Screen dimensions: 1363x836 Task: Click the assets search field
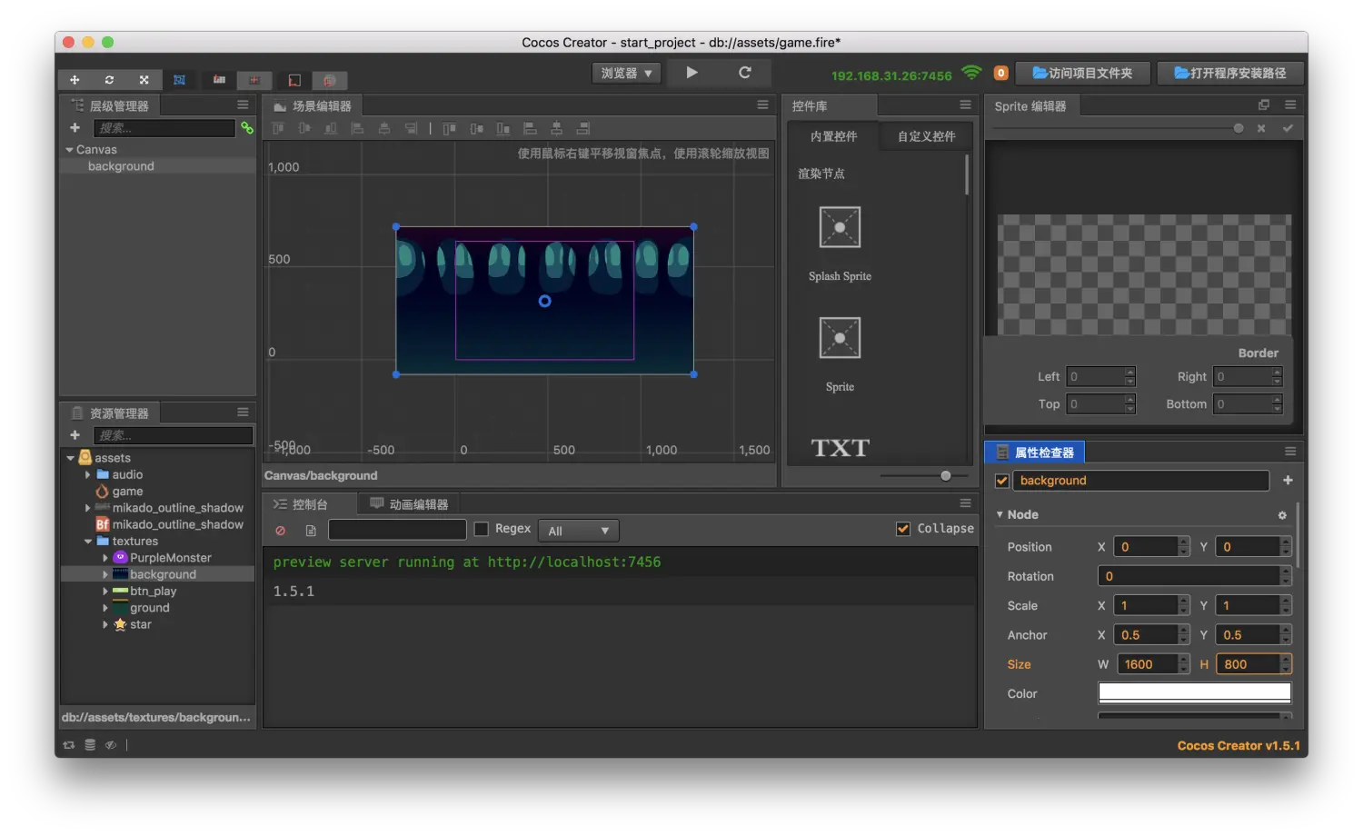click(173, 435)
